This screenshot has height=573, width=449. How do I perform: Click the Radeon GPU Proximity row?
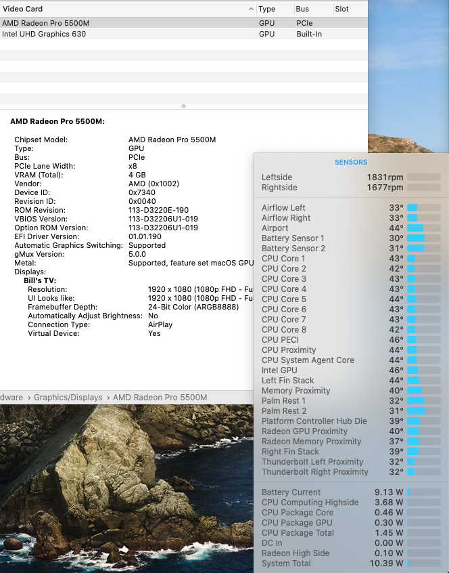(x=351, y=431)
